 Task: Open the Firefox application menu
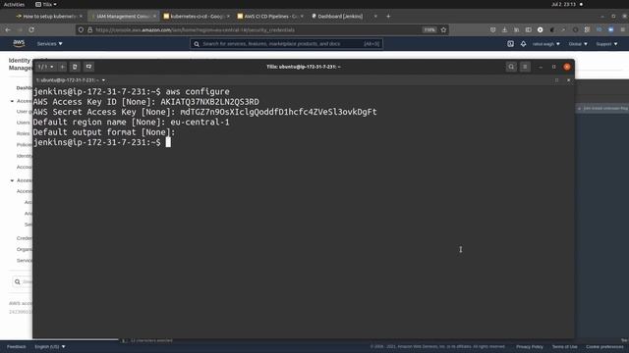[623, 30]
